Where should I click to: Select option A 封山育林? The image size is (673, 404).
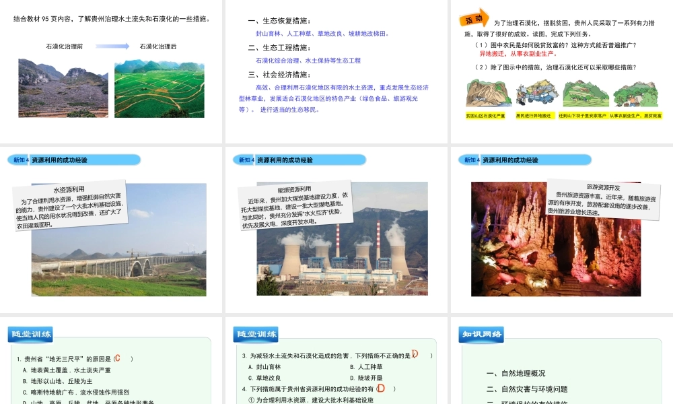click(x=264, y=367)
